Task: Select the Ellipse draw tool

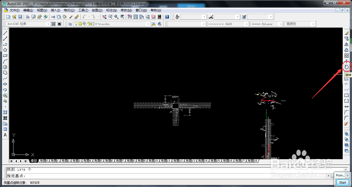Action: click(5, 84)
